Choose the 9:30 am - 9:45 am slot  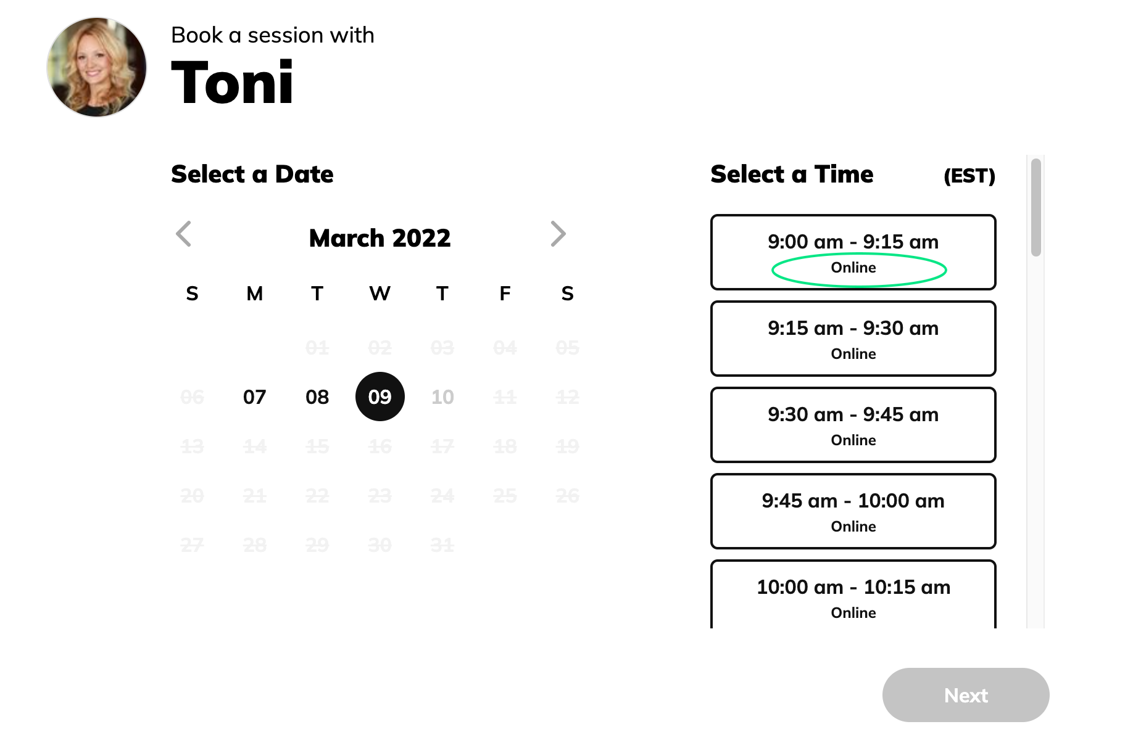point(853,425)
